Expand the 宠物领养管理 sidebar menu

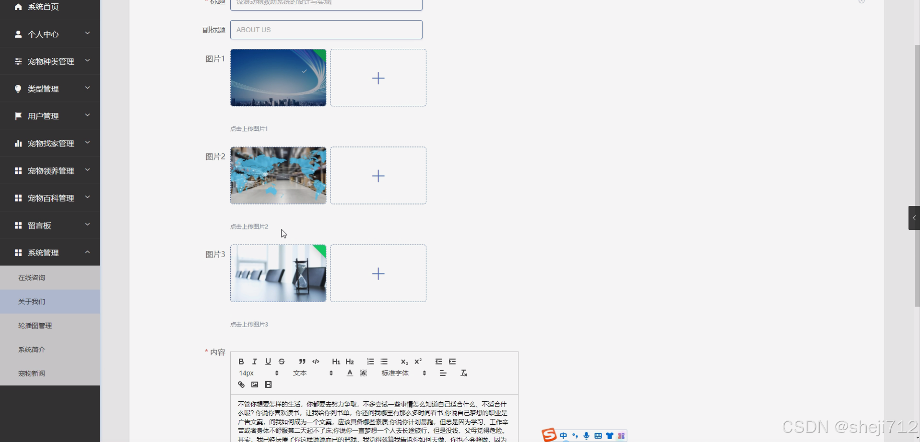(x=50, y=170)
